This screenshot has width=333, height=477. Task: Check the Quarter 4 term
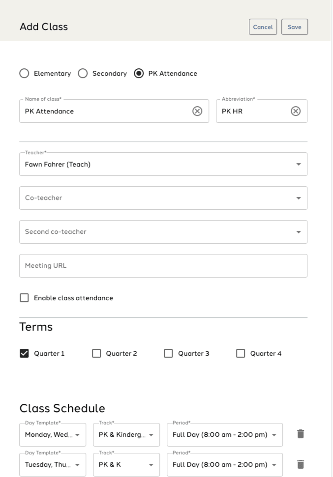241,353
